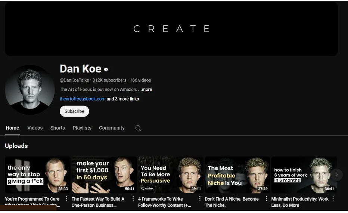
Task: Open the channel search magnifier icon
Action: [138, 128]
